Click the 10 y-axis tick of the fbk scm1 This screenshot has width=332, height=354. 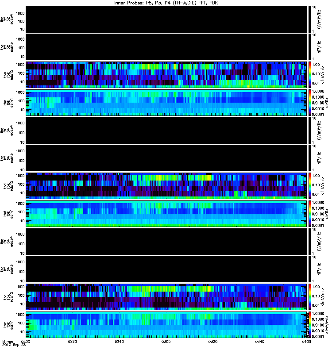(23, 332)
